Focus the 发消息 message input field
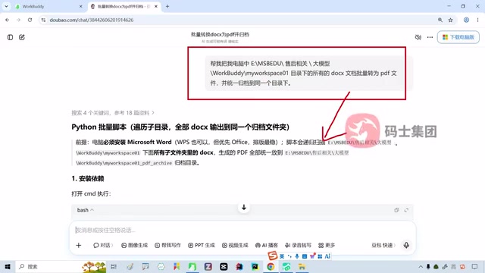 point(242,230)
